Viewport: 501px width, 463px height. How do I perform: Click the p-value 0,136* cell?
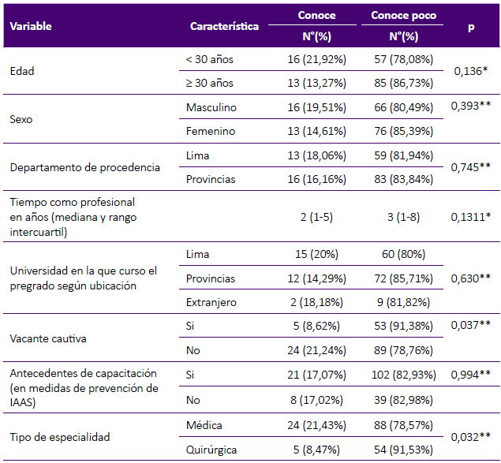tap(470, 71)
